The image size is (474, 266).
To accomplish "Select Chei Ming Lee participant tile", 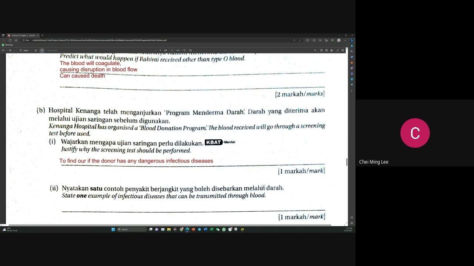I will point(415,133).
